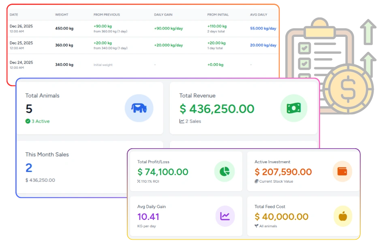Click the seedling icon beside All animals
Screen dimensions: 385x243
[x=257, y=226]
